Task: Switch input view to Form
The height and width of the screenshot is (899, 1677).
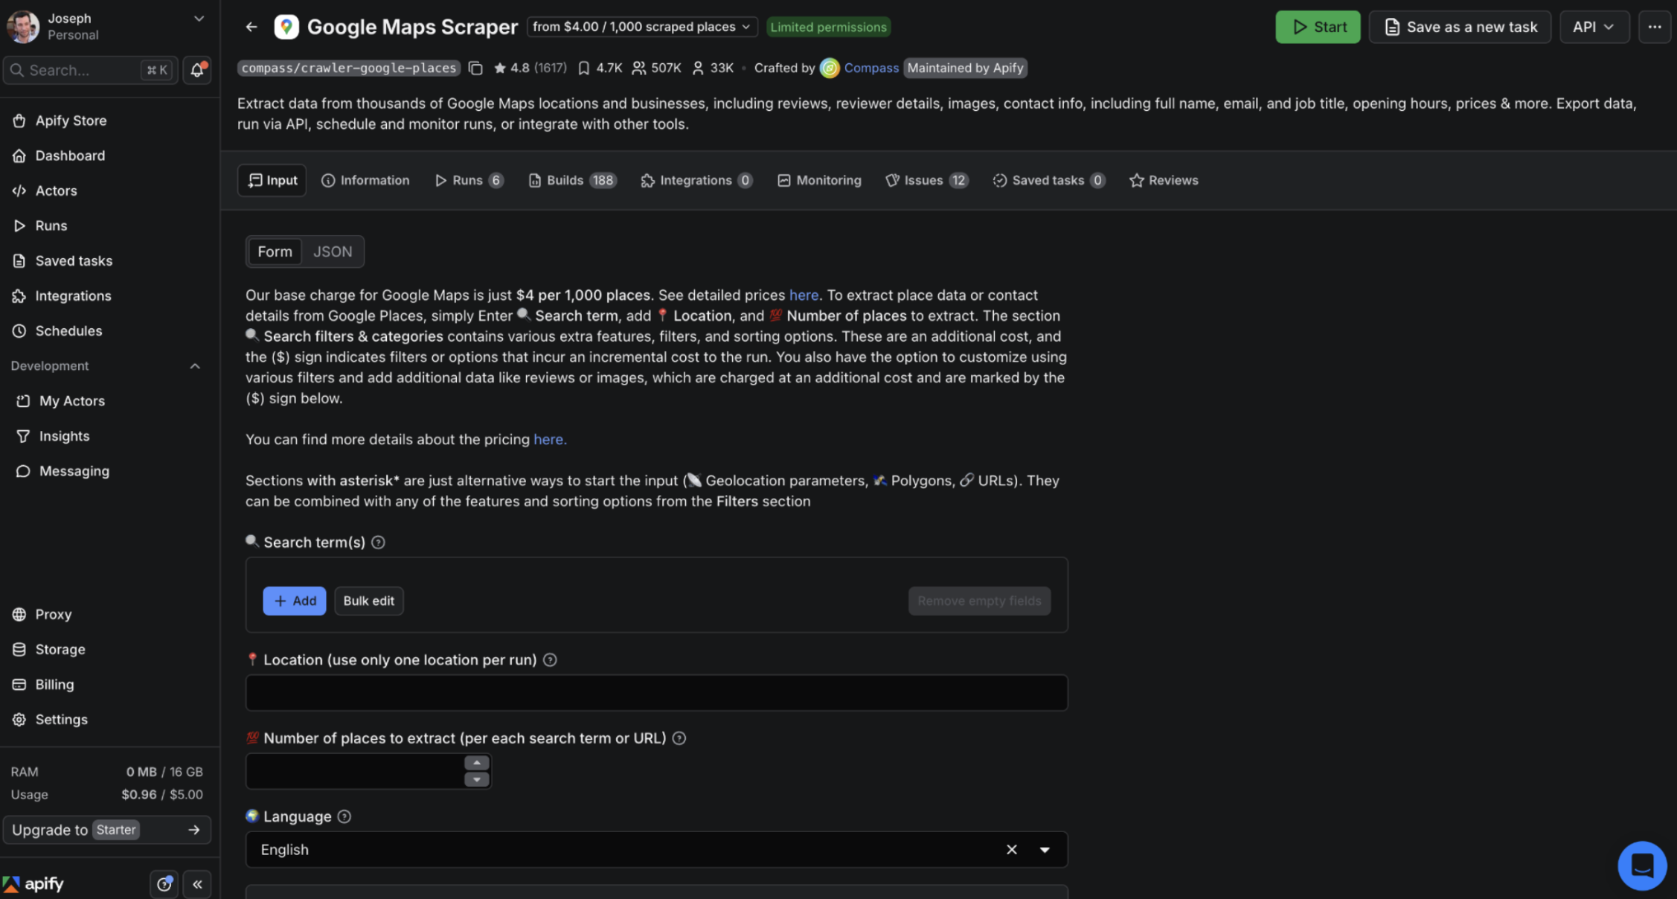Action: pos(275,252)
